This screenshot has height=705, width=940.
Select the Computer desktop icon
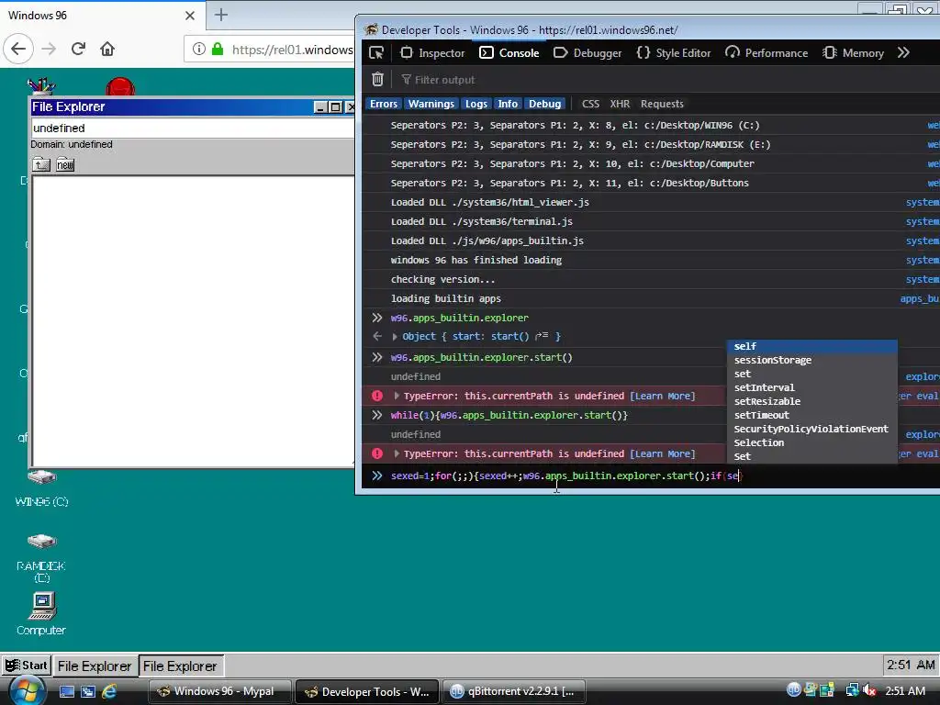pos(41,614)
